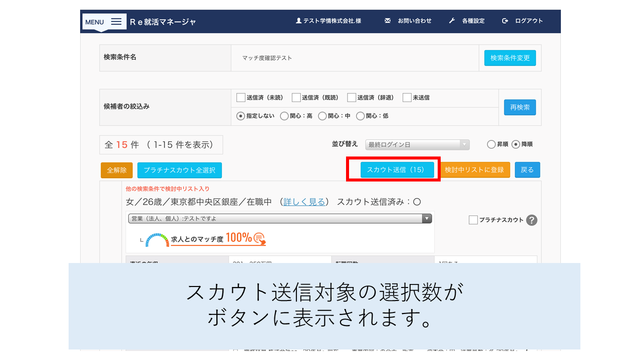Click the 候補者の絞込み label

click(127, 106)
